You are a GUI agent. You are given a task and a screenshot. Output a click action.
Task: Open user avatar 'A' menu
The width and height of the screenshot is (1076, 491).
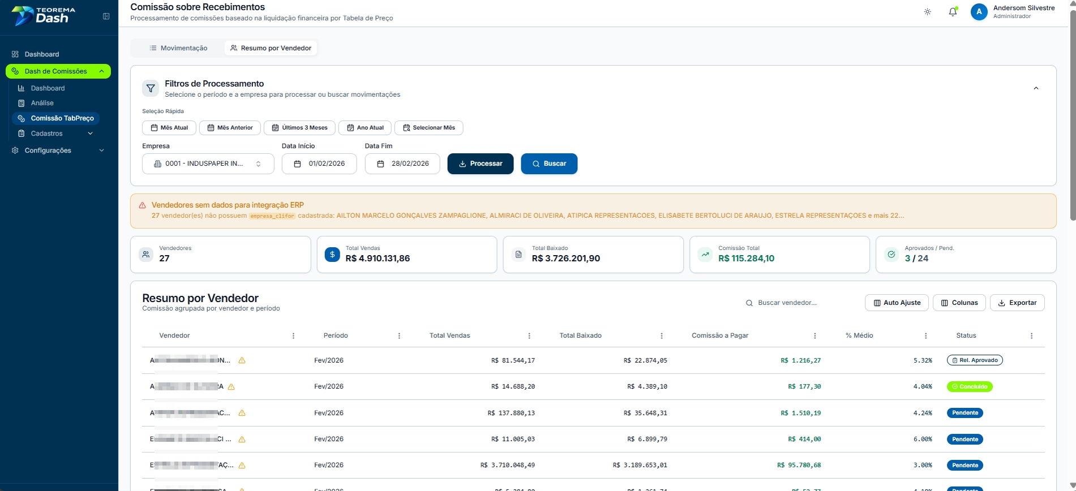point(979,12)
